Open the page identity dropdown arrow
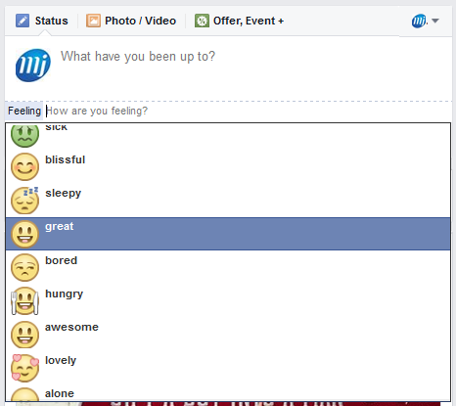This screenshot has height=406, width=456. [434, 21]
